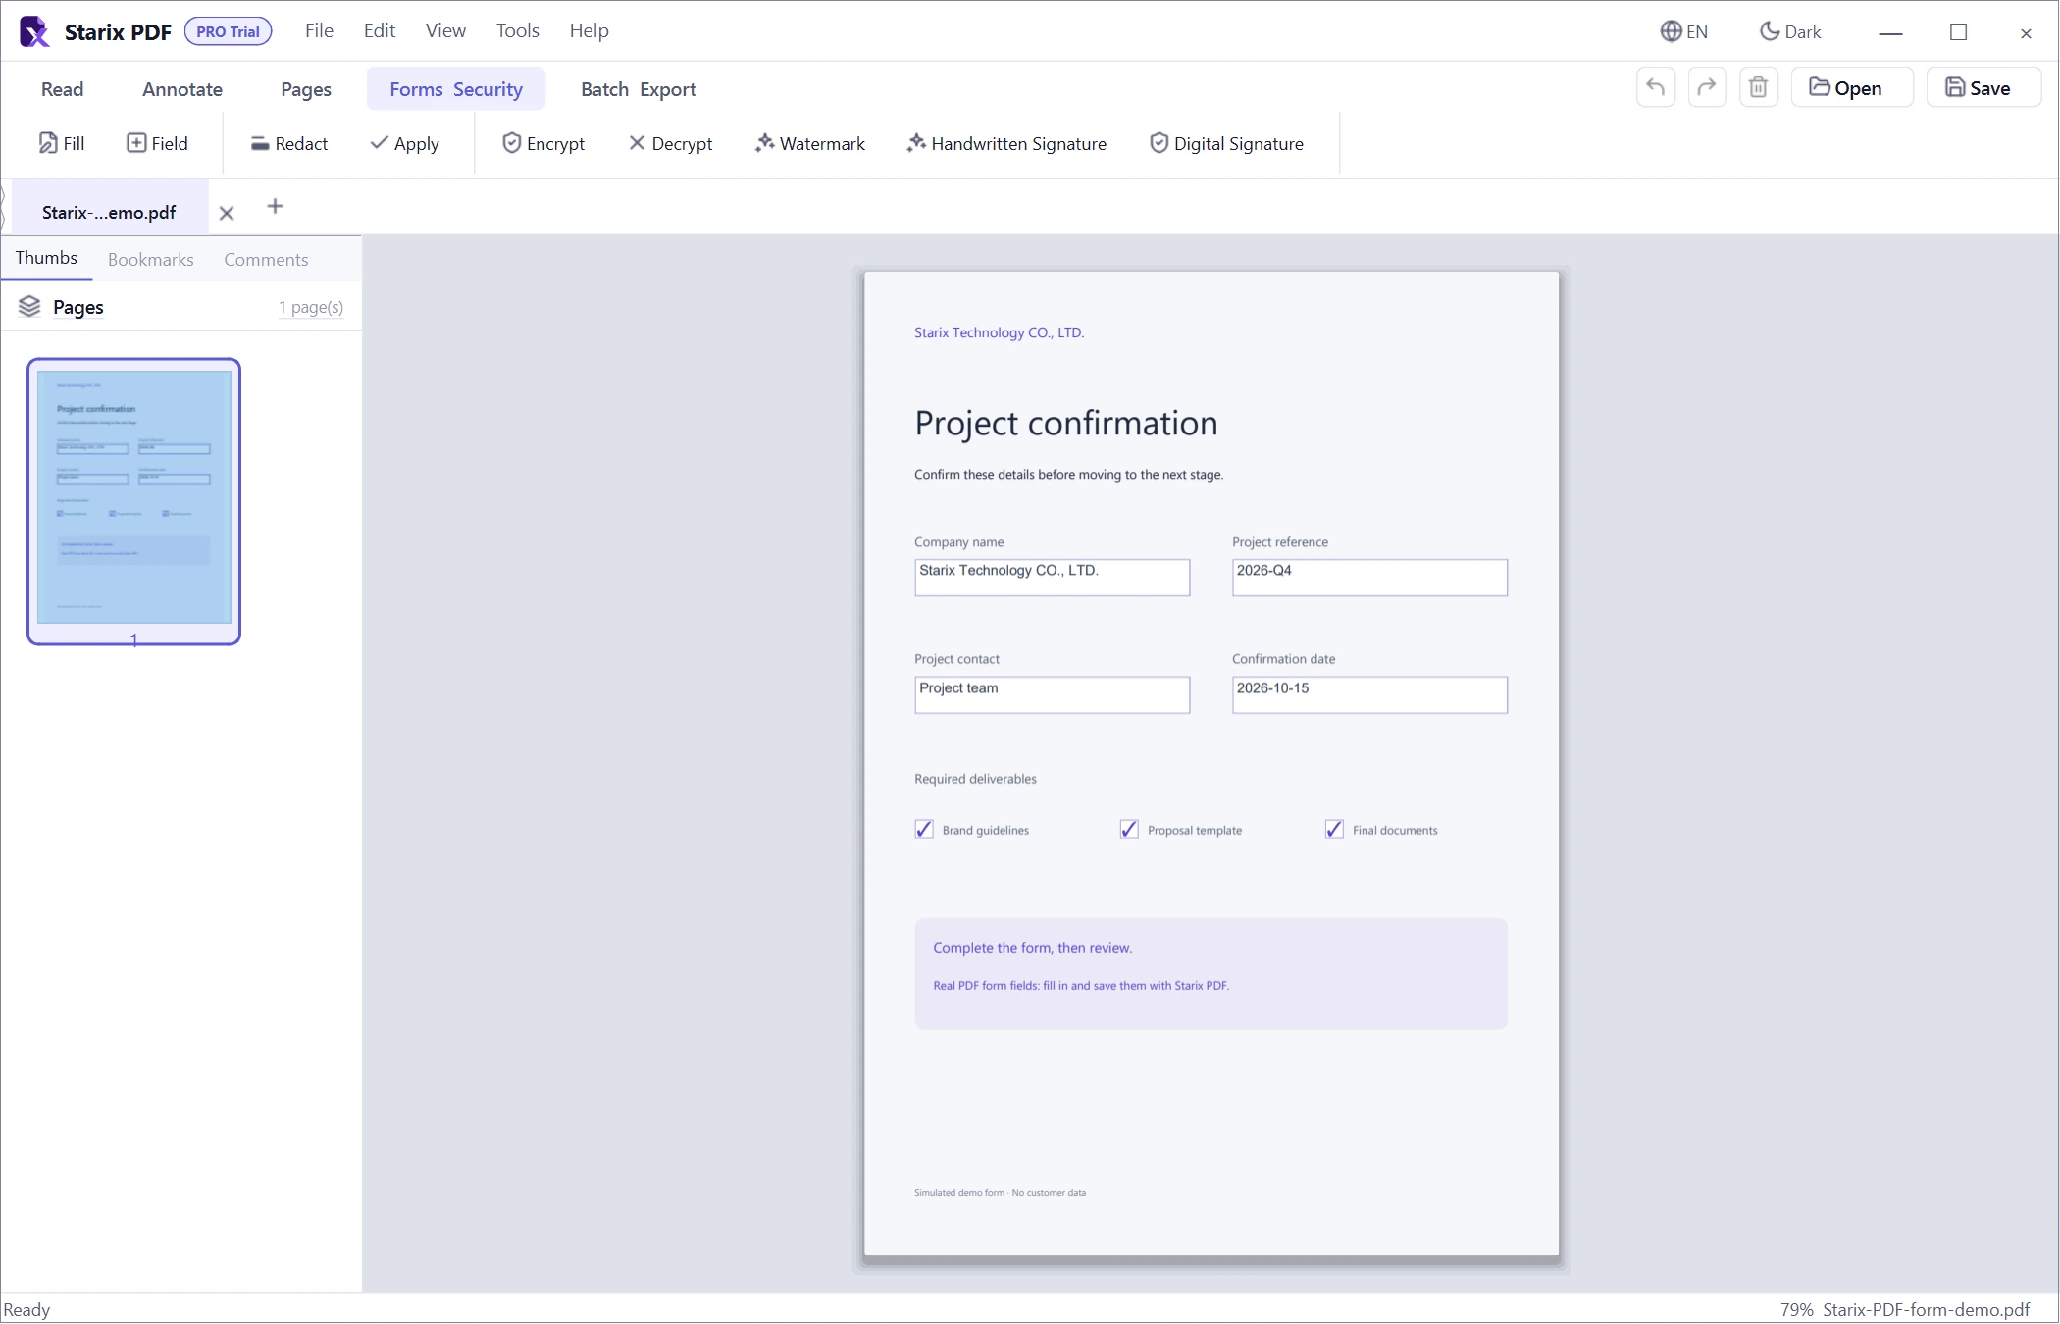Click the 'Project confirmation' heading

[1066, 423]
